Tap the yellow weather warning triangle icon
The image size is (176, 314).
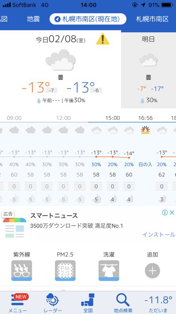point(103,39)
